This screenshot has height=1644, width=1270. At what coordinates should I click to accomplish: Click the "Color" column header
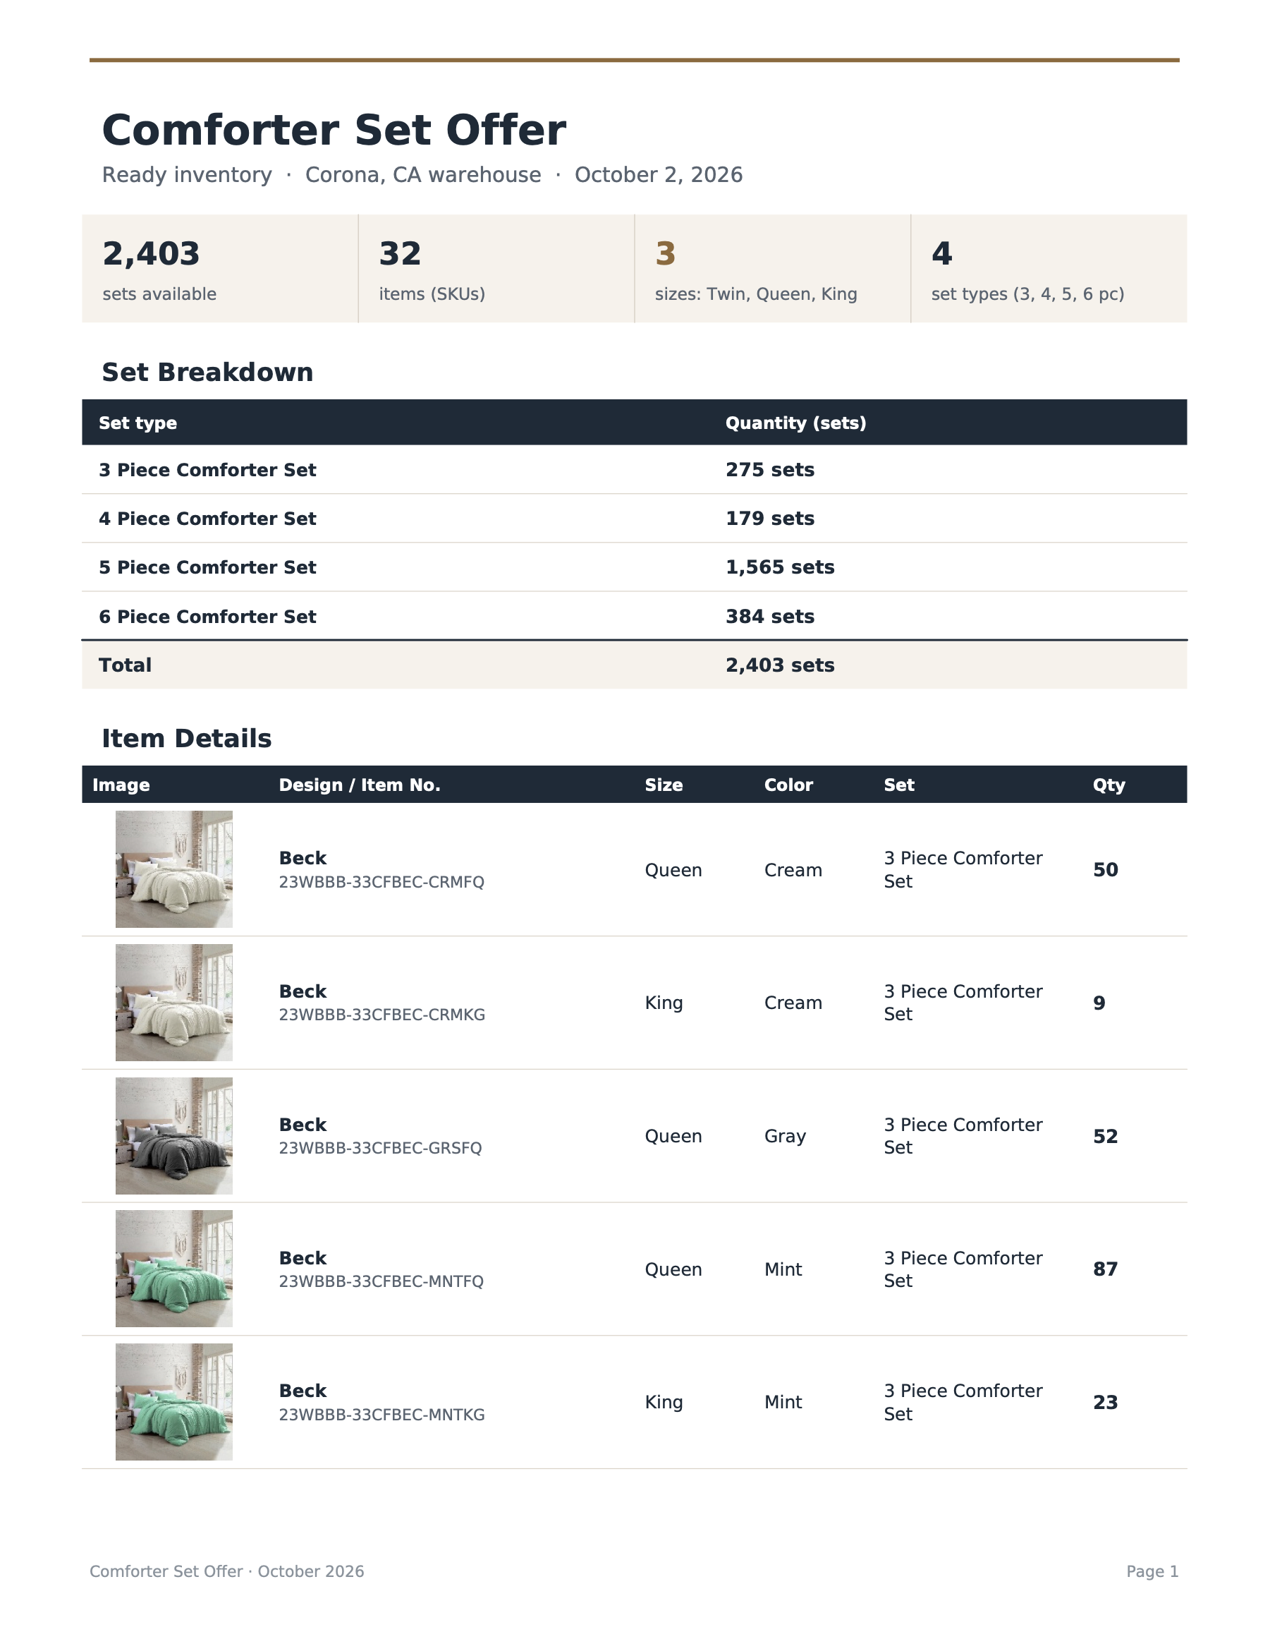click(x=788, y=785)
